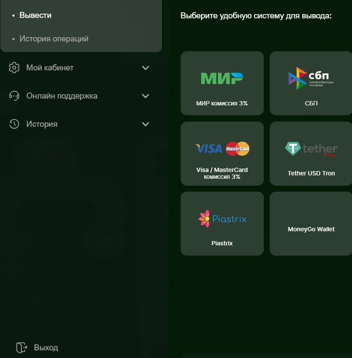Image resolution: width=352 pixels, height=358 pixels.
Task: Click the clock icon next to История
Action: (x=13, y=124)
